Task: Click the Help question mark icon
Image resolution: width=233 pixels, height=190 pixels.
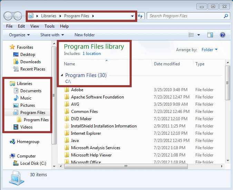Action: 223,35
